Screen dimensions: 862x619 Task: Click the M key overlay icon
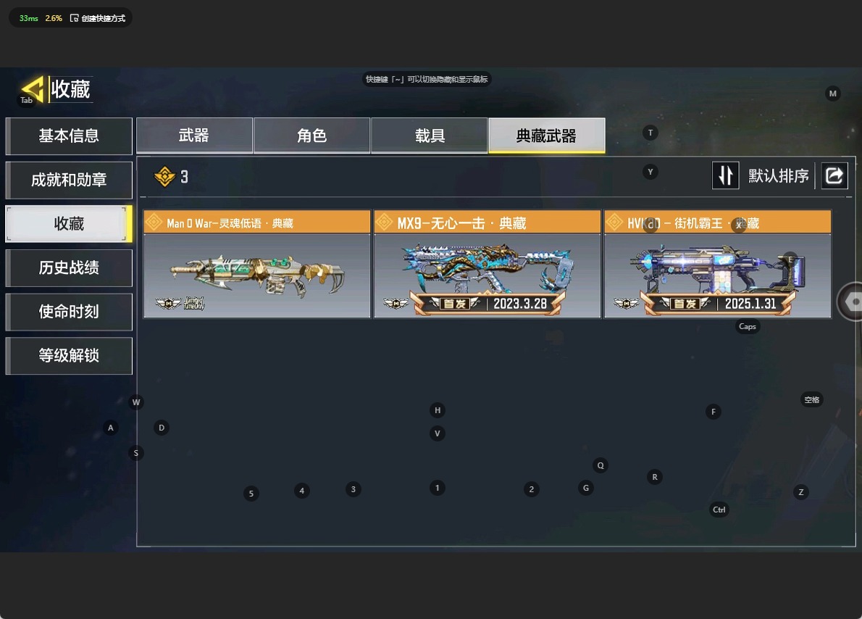833,94
